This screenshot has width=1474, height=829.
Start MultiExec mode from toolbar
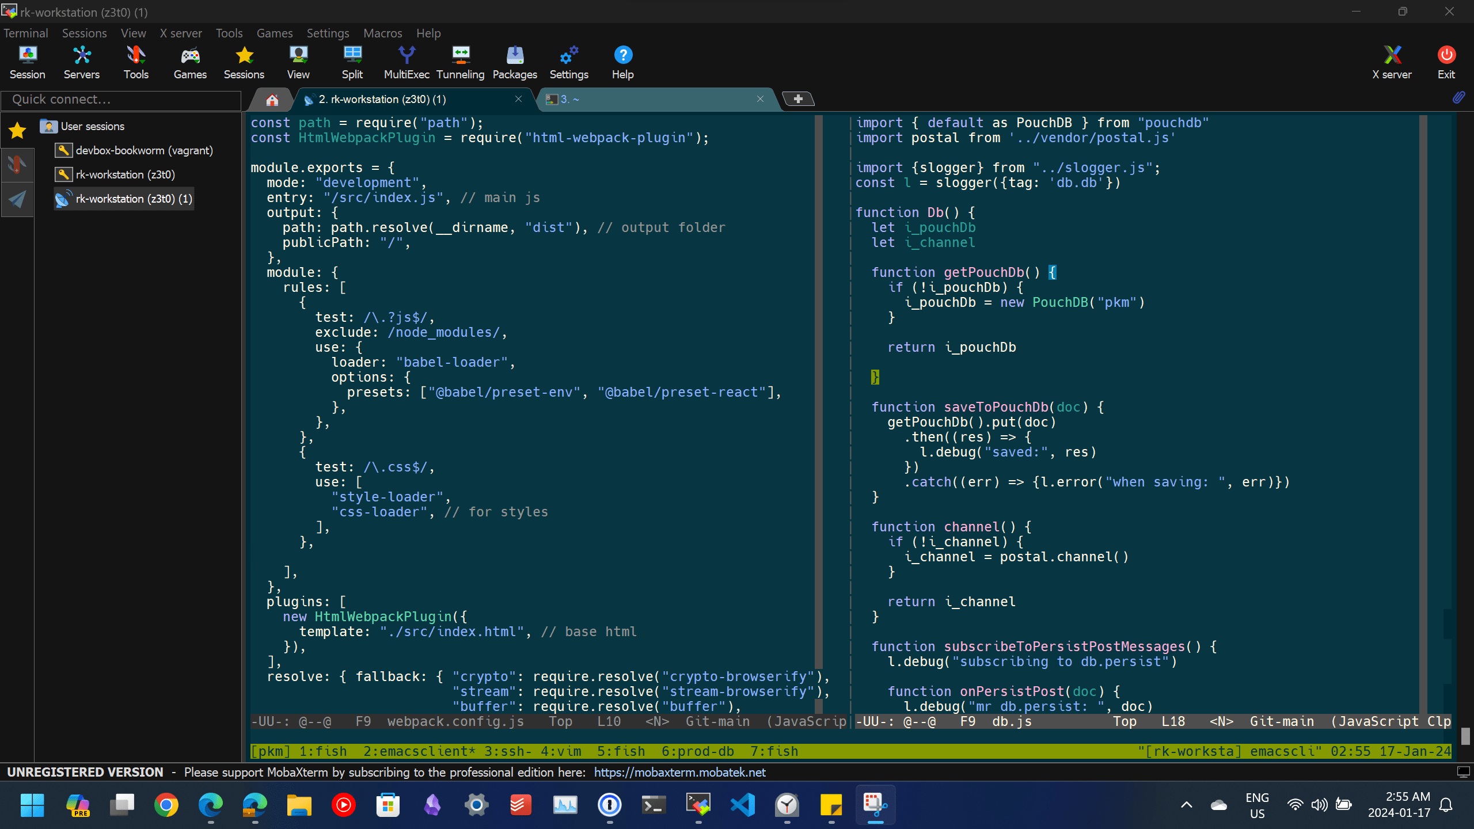point(407,63)
